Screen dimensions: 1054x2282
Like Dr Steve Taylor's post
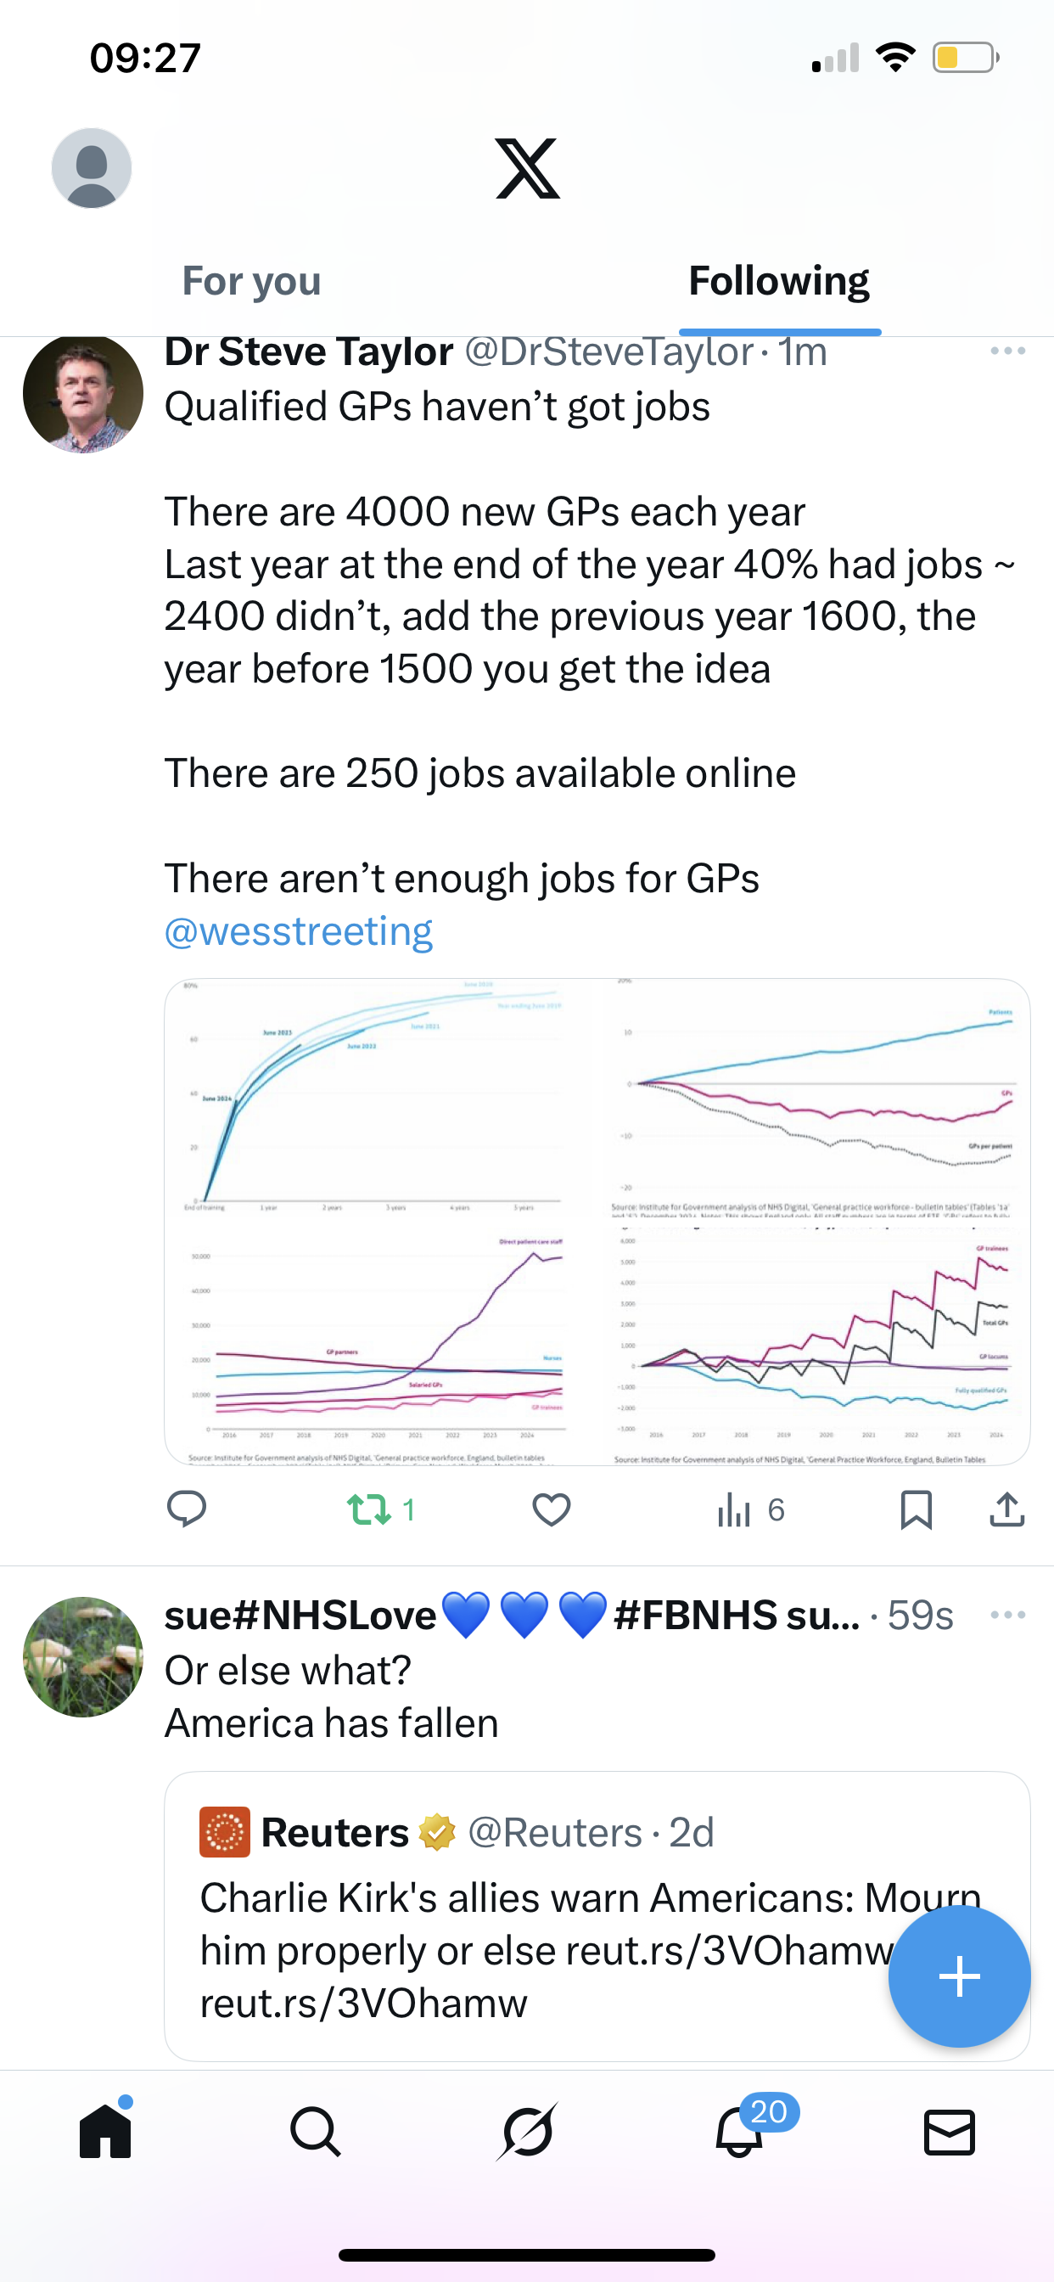tap(551, 1509)
